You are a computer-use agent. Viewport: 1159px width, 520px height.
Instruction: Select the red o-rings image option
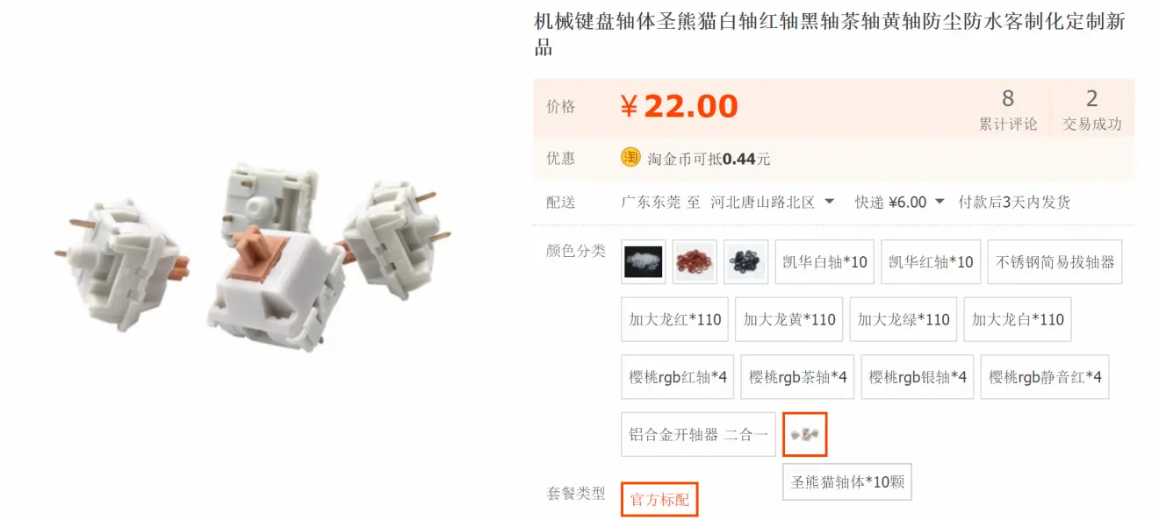coord(695,262)
